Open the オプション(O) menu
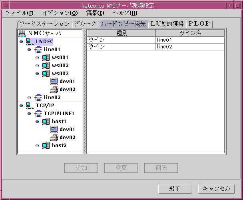Image resolution: width=243 pixels, height=200 pixels. (x=60, y=13)
